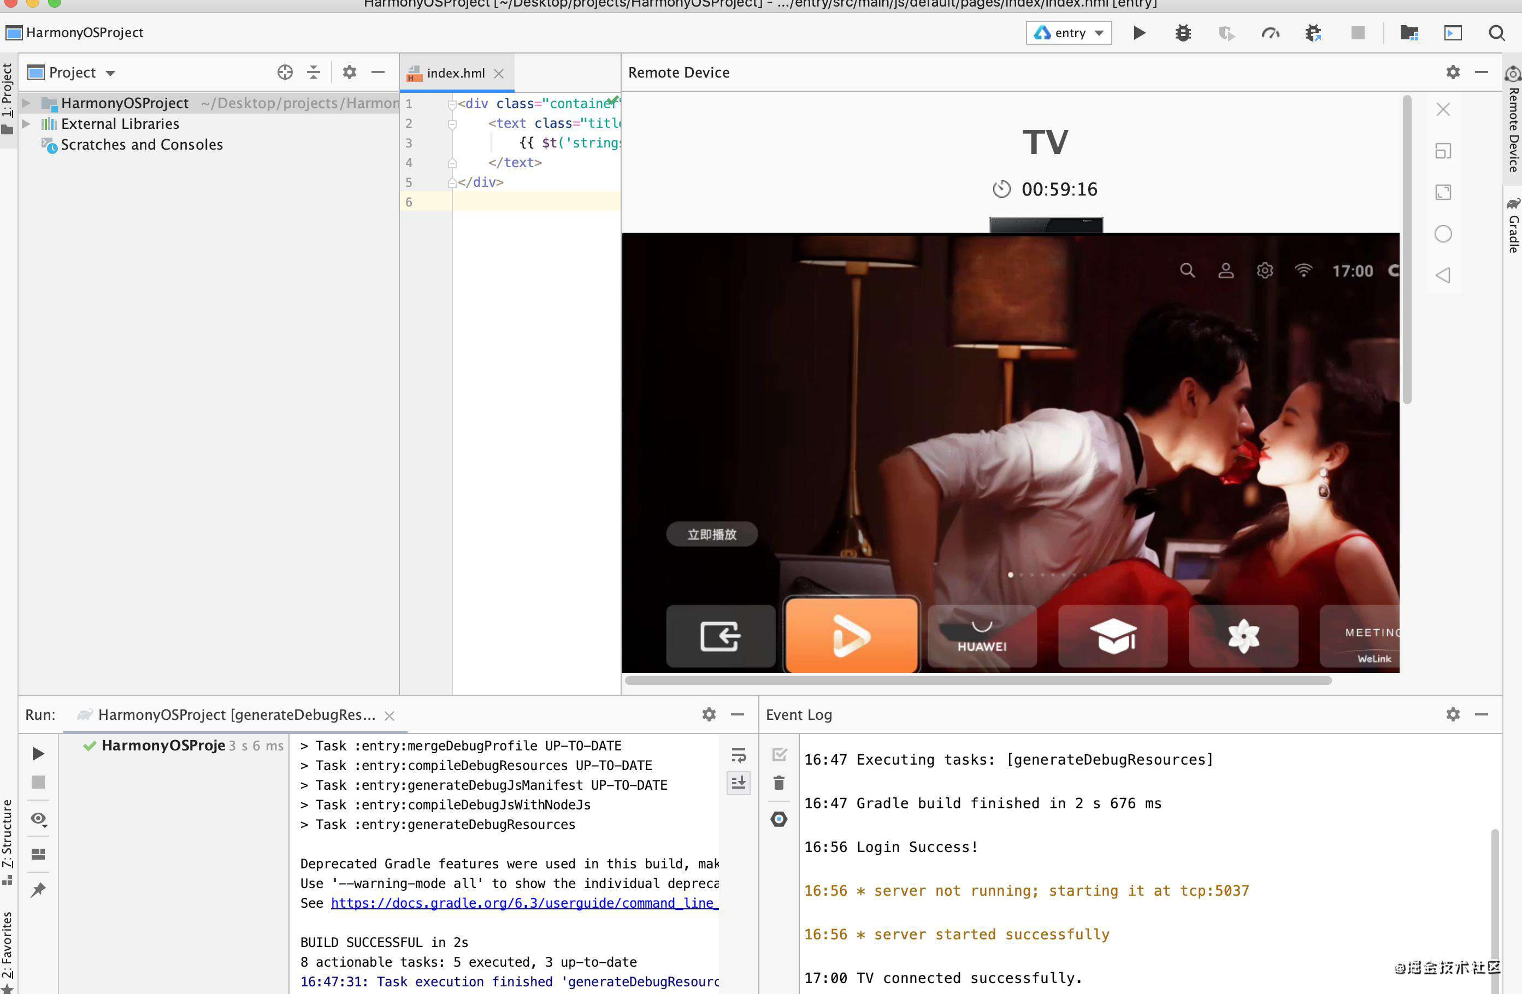
Task: Mark all as read in Event Log
Action: (x=779, y=755)
